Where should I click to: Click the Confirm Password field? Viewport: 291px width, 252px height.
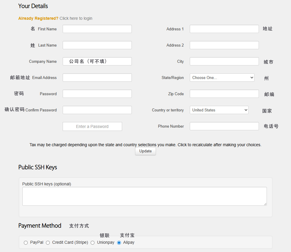97,110
